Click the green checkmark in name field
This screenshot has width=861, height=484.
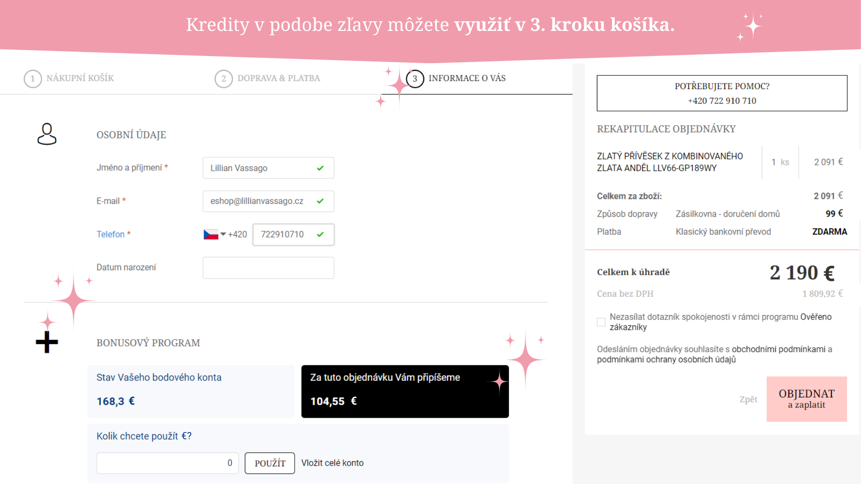(x=320, y=168)
